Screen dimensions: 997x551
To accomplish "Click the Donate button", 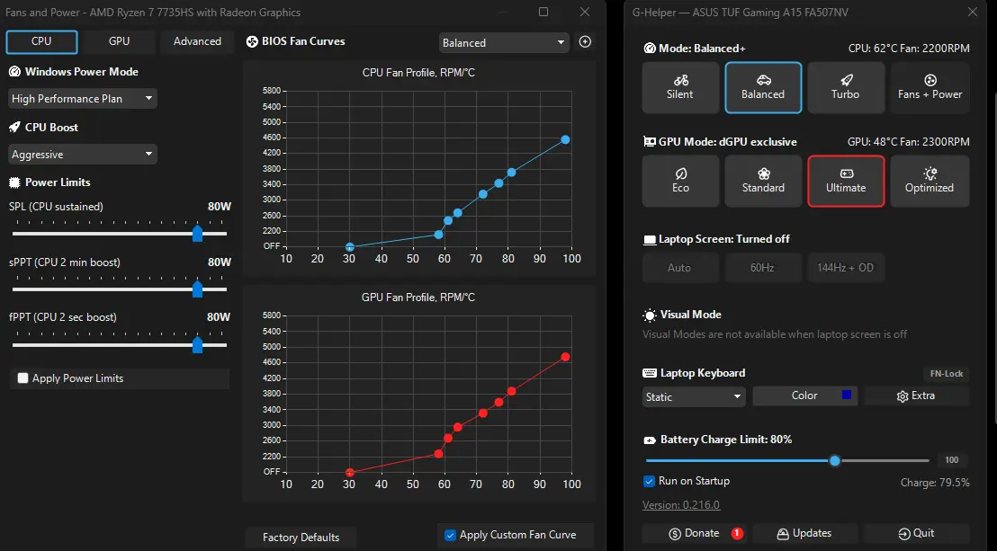I will pos(695,533).
